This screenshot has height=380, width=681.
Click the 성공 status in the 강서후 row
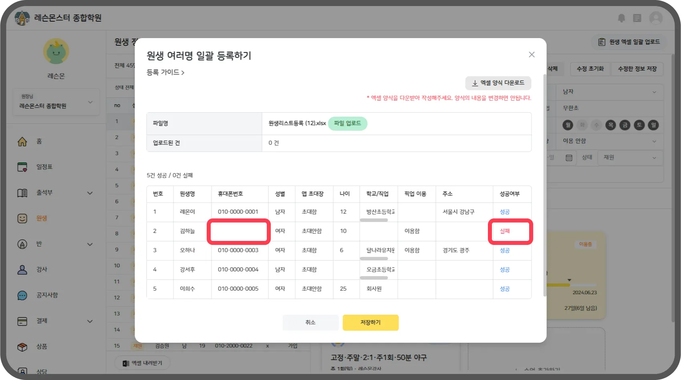tap(505, 270)
